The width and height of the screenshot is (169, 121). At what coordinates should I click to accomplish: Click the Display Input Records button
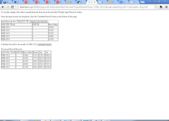(x=39, y=22)
